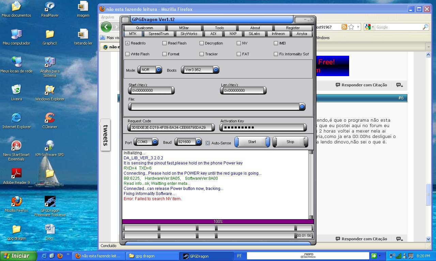This screenshot has width=436, height=261.
Task: Check the Read Flash option
Action: pos(165,43)
